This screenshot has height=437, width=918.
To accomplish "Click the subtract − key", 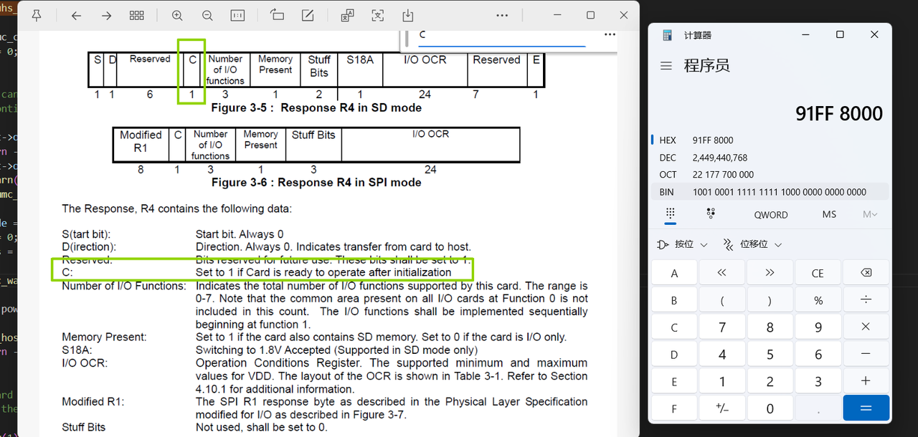I will (866, 355).
